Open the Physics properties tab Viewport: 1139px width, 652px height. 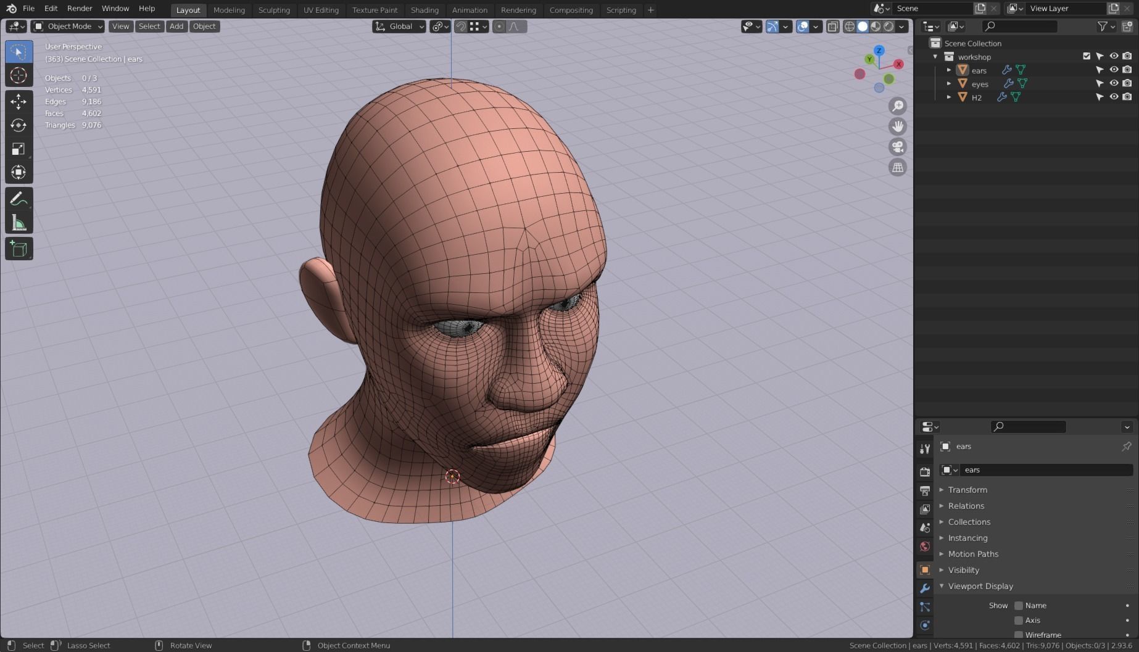(x=924, y=625)
